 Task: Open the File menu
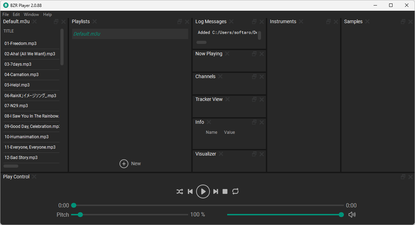(x=6, y=15)
